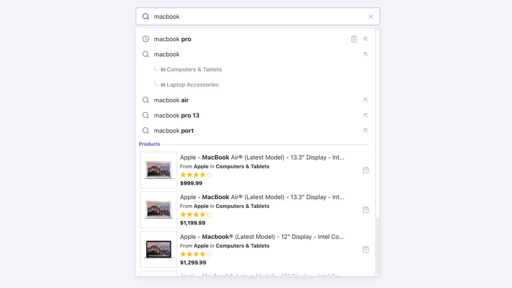Fill query using arrow beside 'macbook air'
The width and height of the screenshot is (512, 288).
click(x=366, y=100)
